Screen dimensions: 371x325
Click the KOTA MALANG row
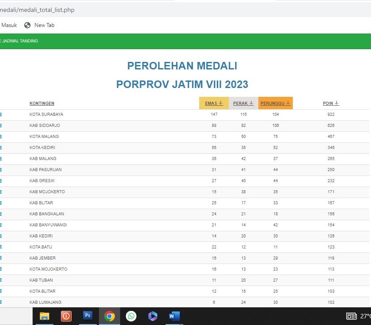click(44, 137)
